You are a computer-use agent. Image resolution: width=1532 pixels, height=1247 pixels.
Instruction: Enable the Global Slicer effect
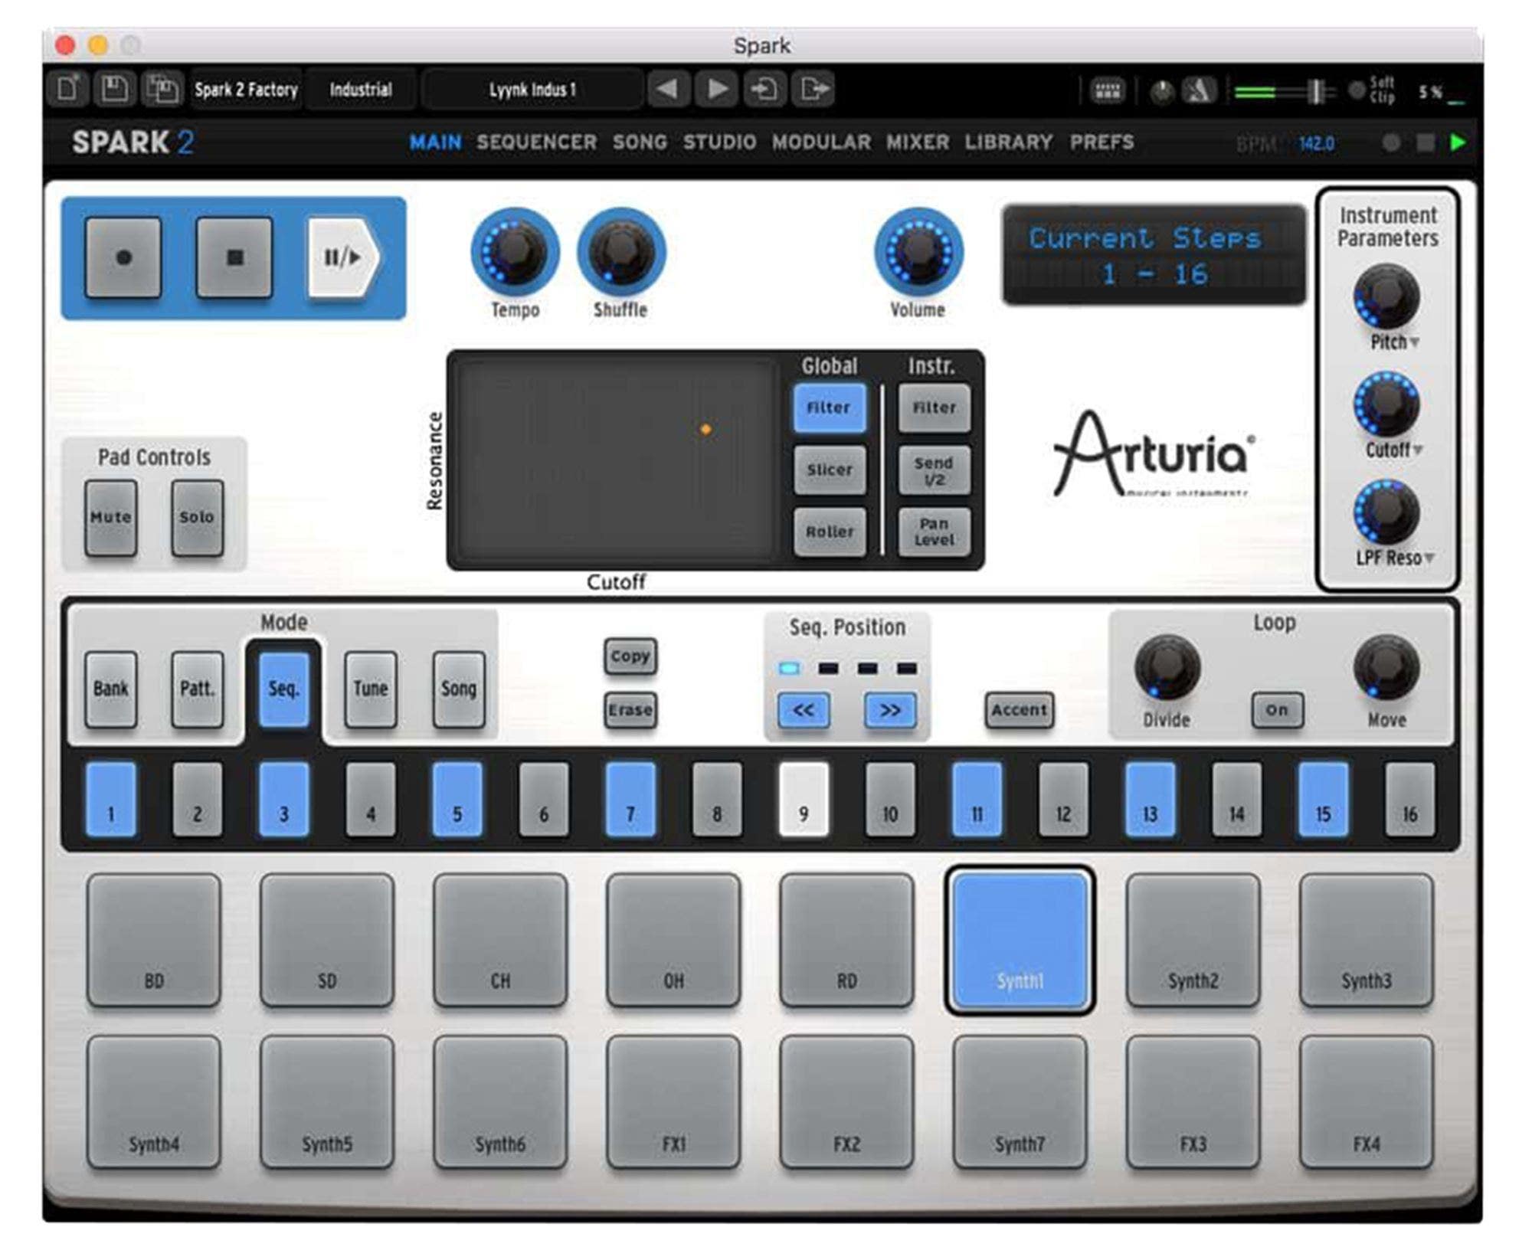(830, 470)
